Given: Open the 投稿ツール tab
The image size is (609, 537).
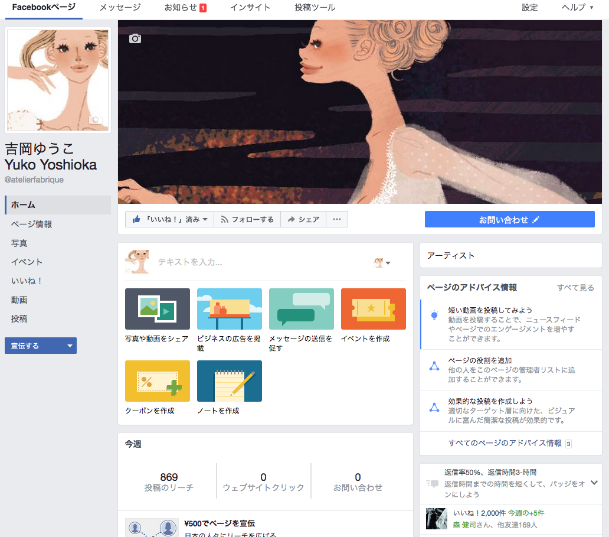Looking at the screenshot, I should pyautogui.click(x=315, y=8).
